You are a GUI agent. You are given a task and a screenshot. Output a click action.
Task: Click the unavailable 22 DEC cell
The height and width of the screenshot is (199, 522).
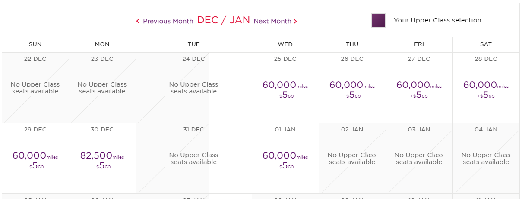coord(35,88)
